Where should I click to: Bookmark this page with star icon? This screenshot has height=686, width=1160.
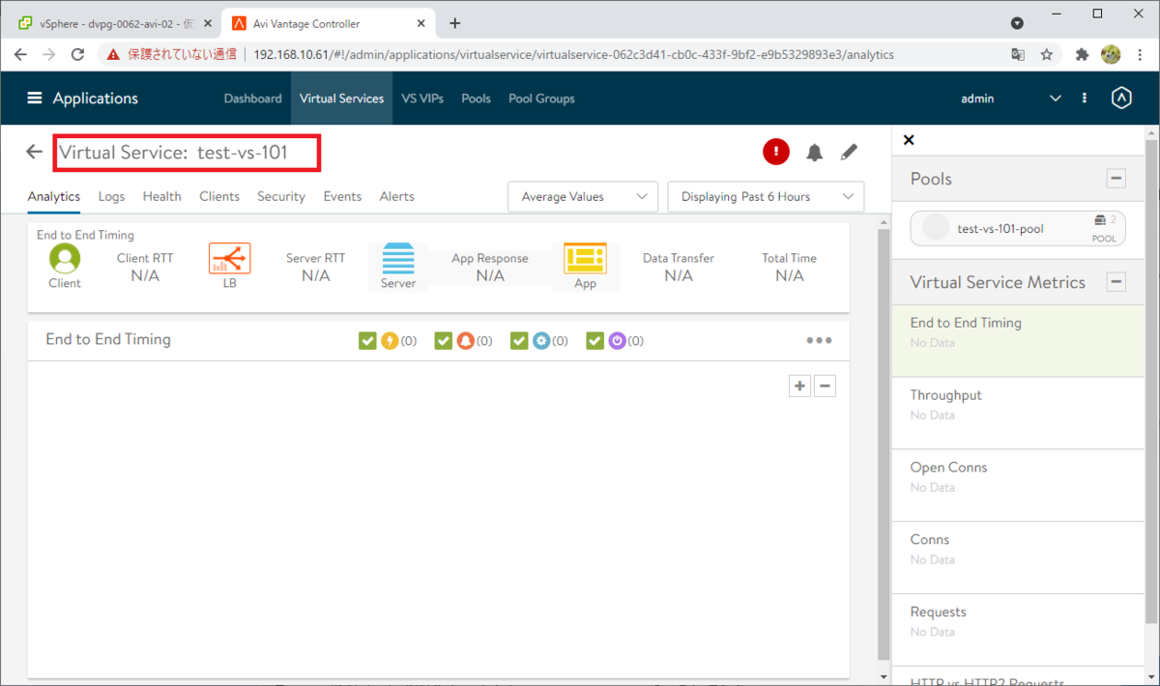click(x=1046, y=55)
